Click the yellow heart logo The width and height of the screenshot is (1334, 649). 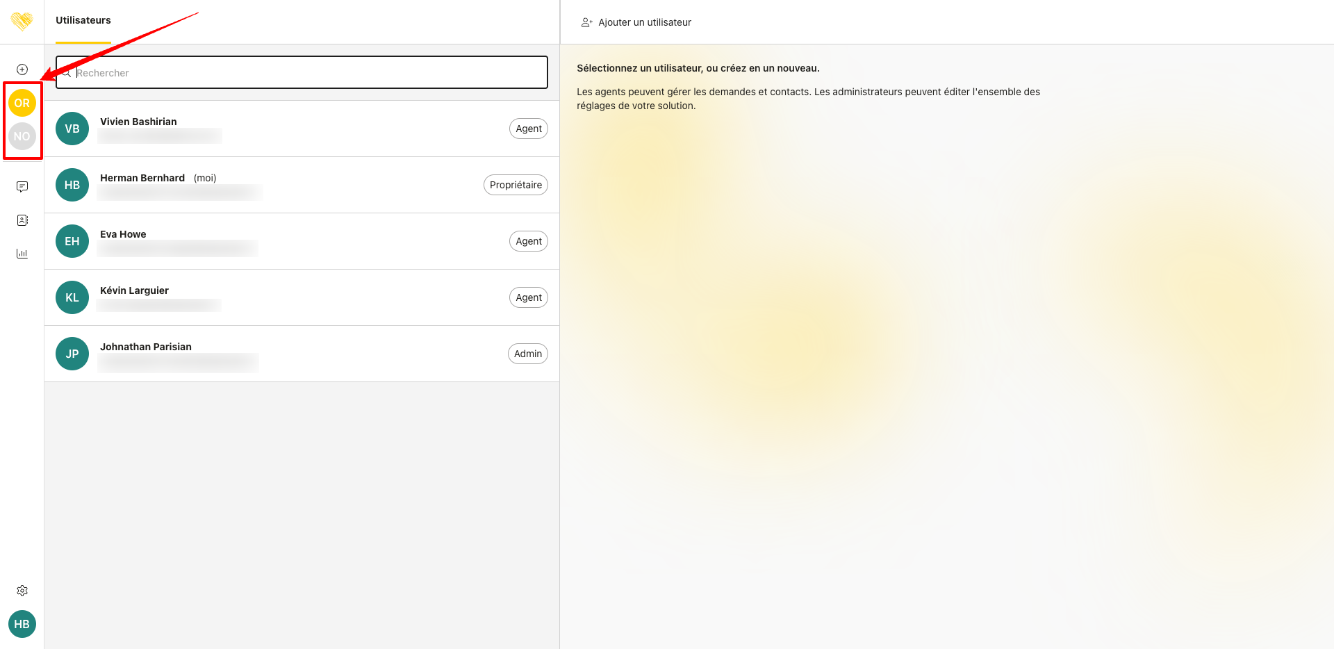point(22,21)
